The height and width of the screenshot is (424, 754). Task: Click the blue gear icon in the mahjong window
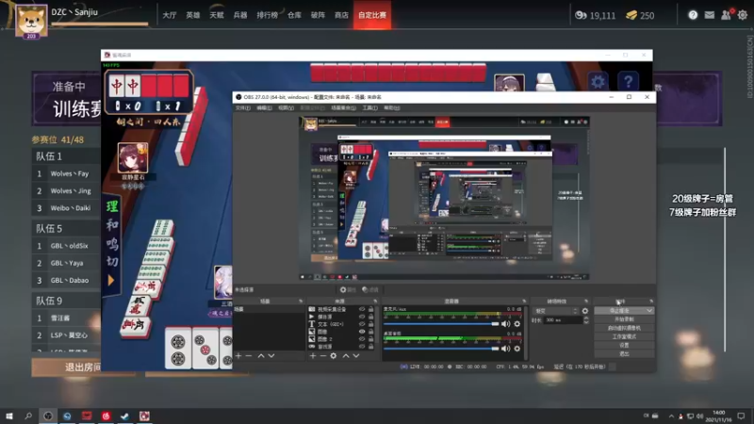coord(598,82)
